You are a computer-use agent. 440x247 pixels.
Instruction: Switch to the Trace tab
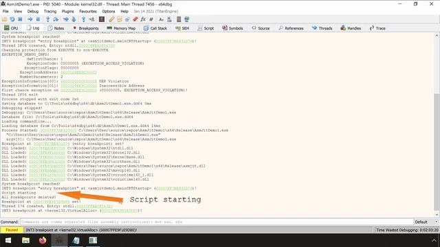pyautogui.click(x=377, y=28)
